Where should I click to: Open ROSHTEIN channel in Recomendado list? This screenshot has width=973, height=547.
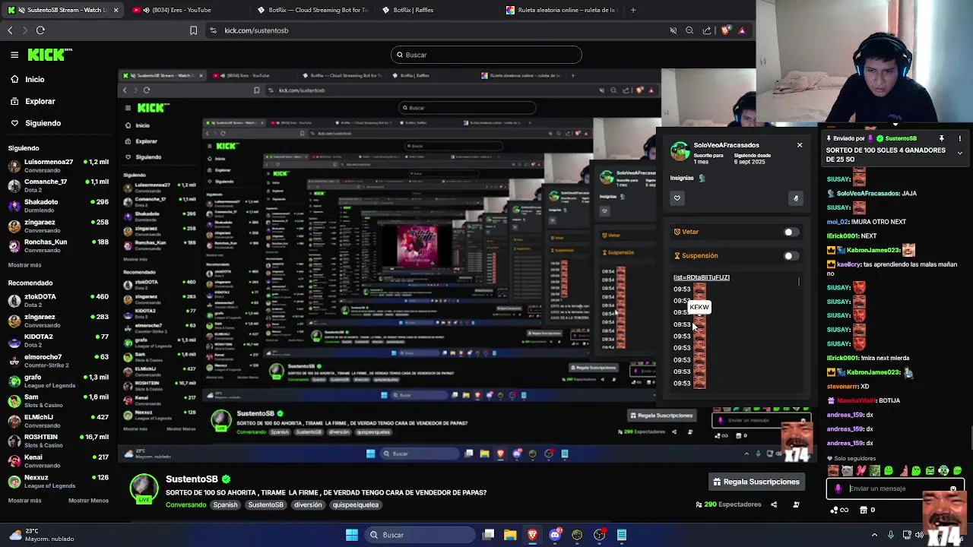tap(59, 441)
